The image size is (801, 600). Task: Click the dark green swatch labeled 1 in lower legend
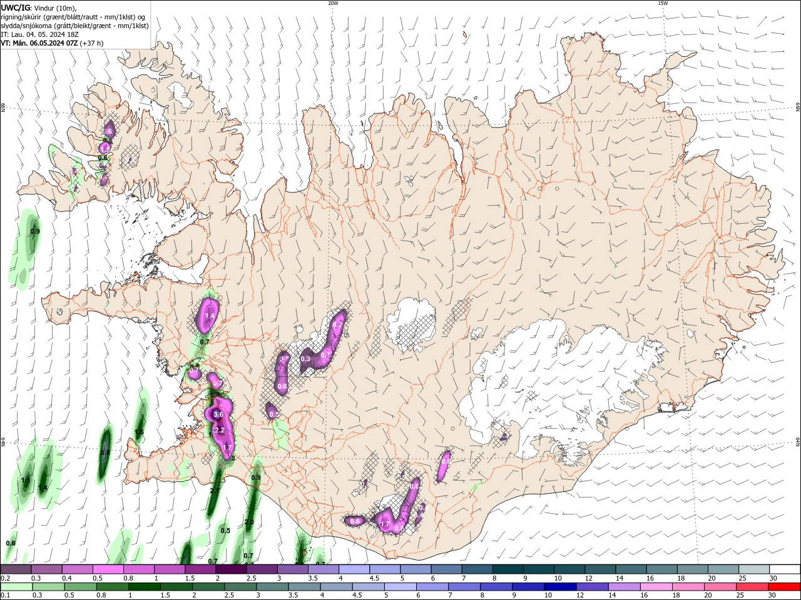point(144,587)
